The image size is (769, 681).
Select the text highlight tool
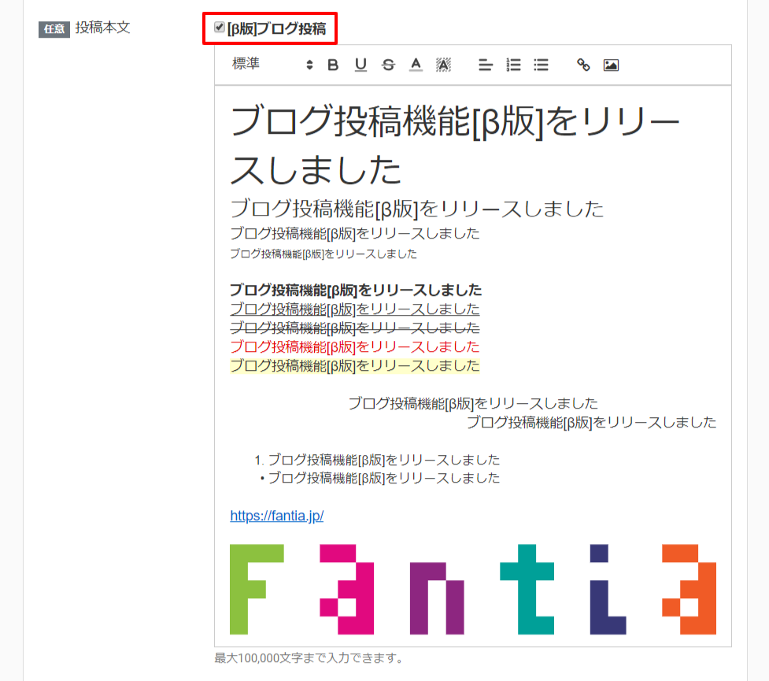(442, 65)
